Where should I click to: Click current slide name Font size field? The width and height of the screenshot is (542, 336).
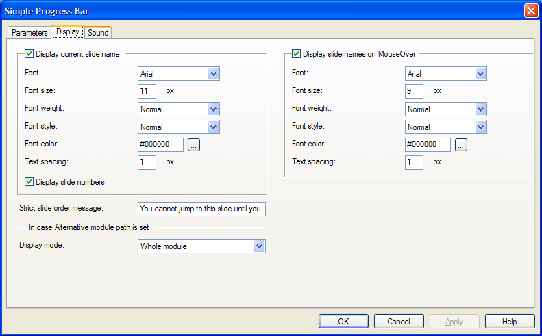pos(147,91)
